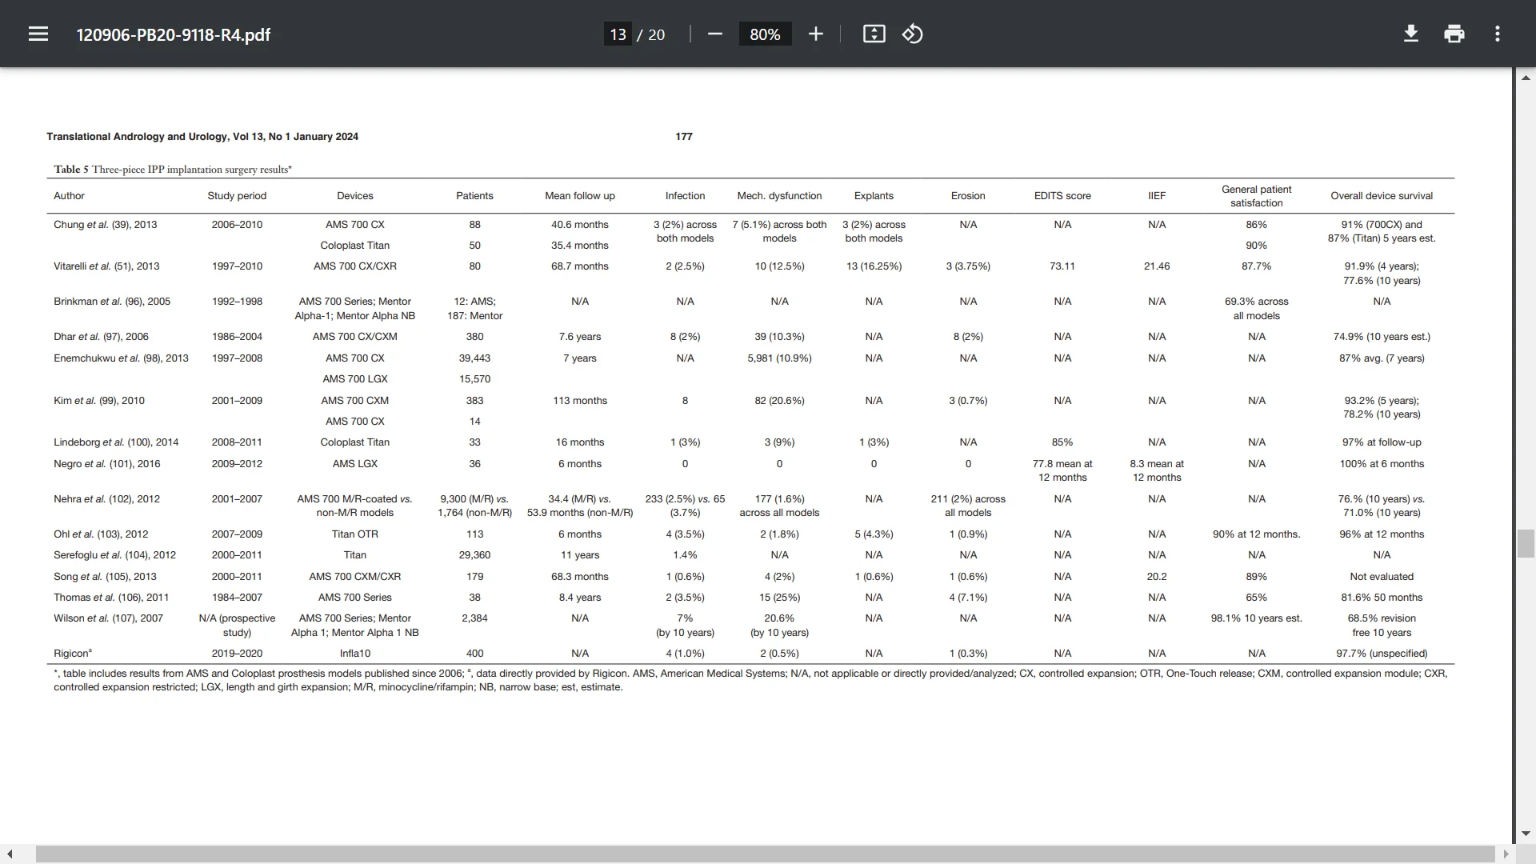Click the '2019–2020' study period cell

click(237, 654)
